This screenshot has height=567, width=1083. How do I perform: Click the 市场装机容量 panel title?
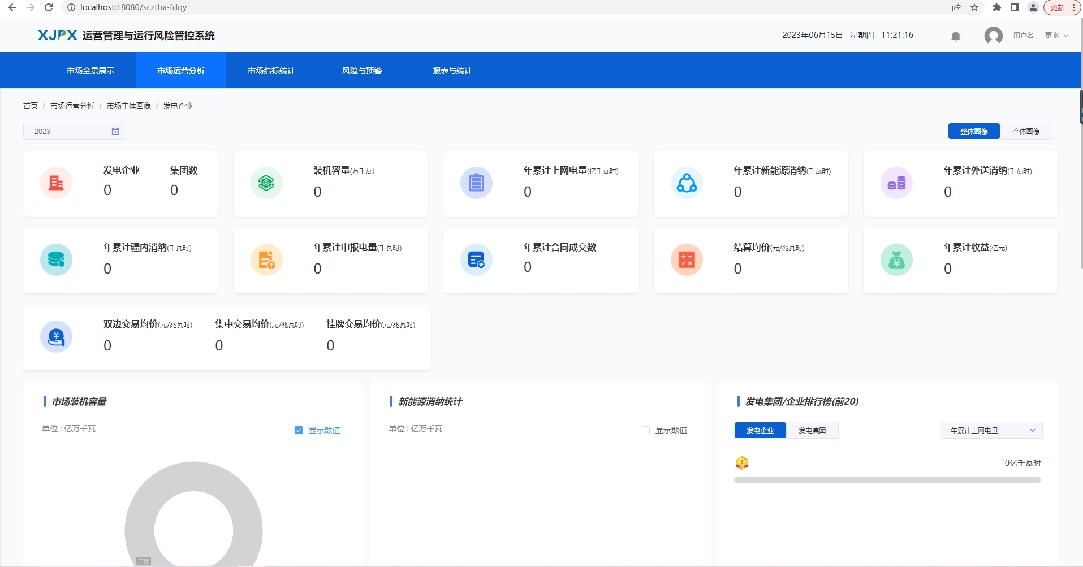point(79,401)
